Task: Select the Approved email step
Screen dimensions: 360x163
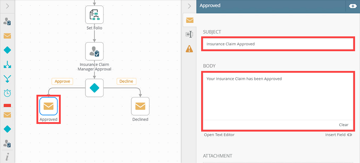Action: [x=49, y=106]
